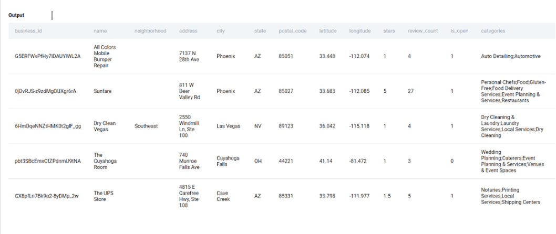Screen dimensions: 556x234
Task: Click longitude value -81.472
Action: point(358,161)
